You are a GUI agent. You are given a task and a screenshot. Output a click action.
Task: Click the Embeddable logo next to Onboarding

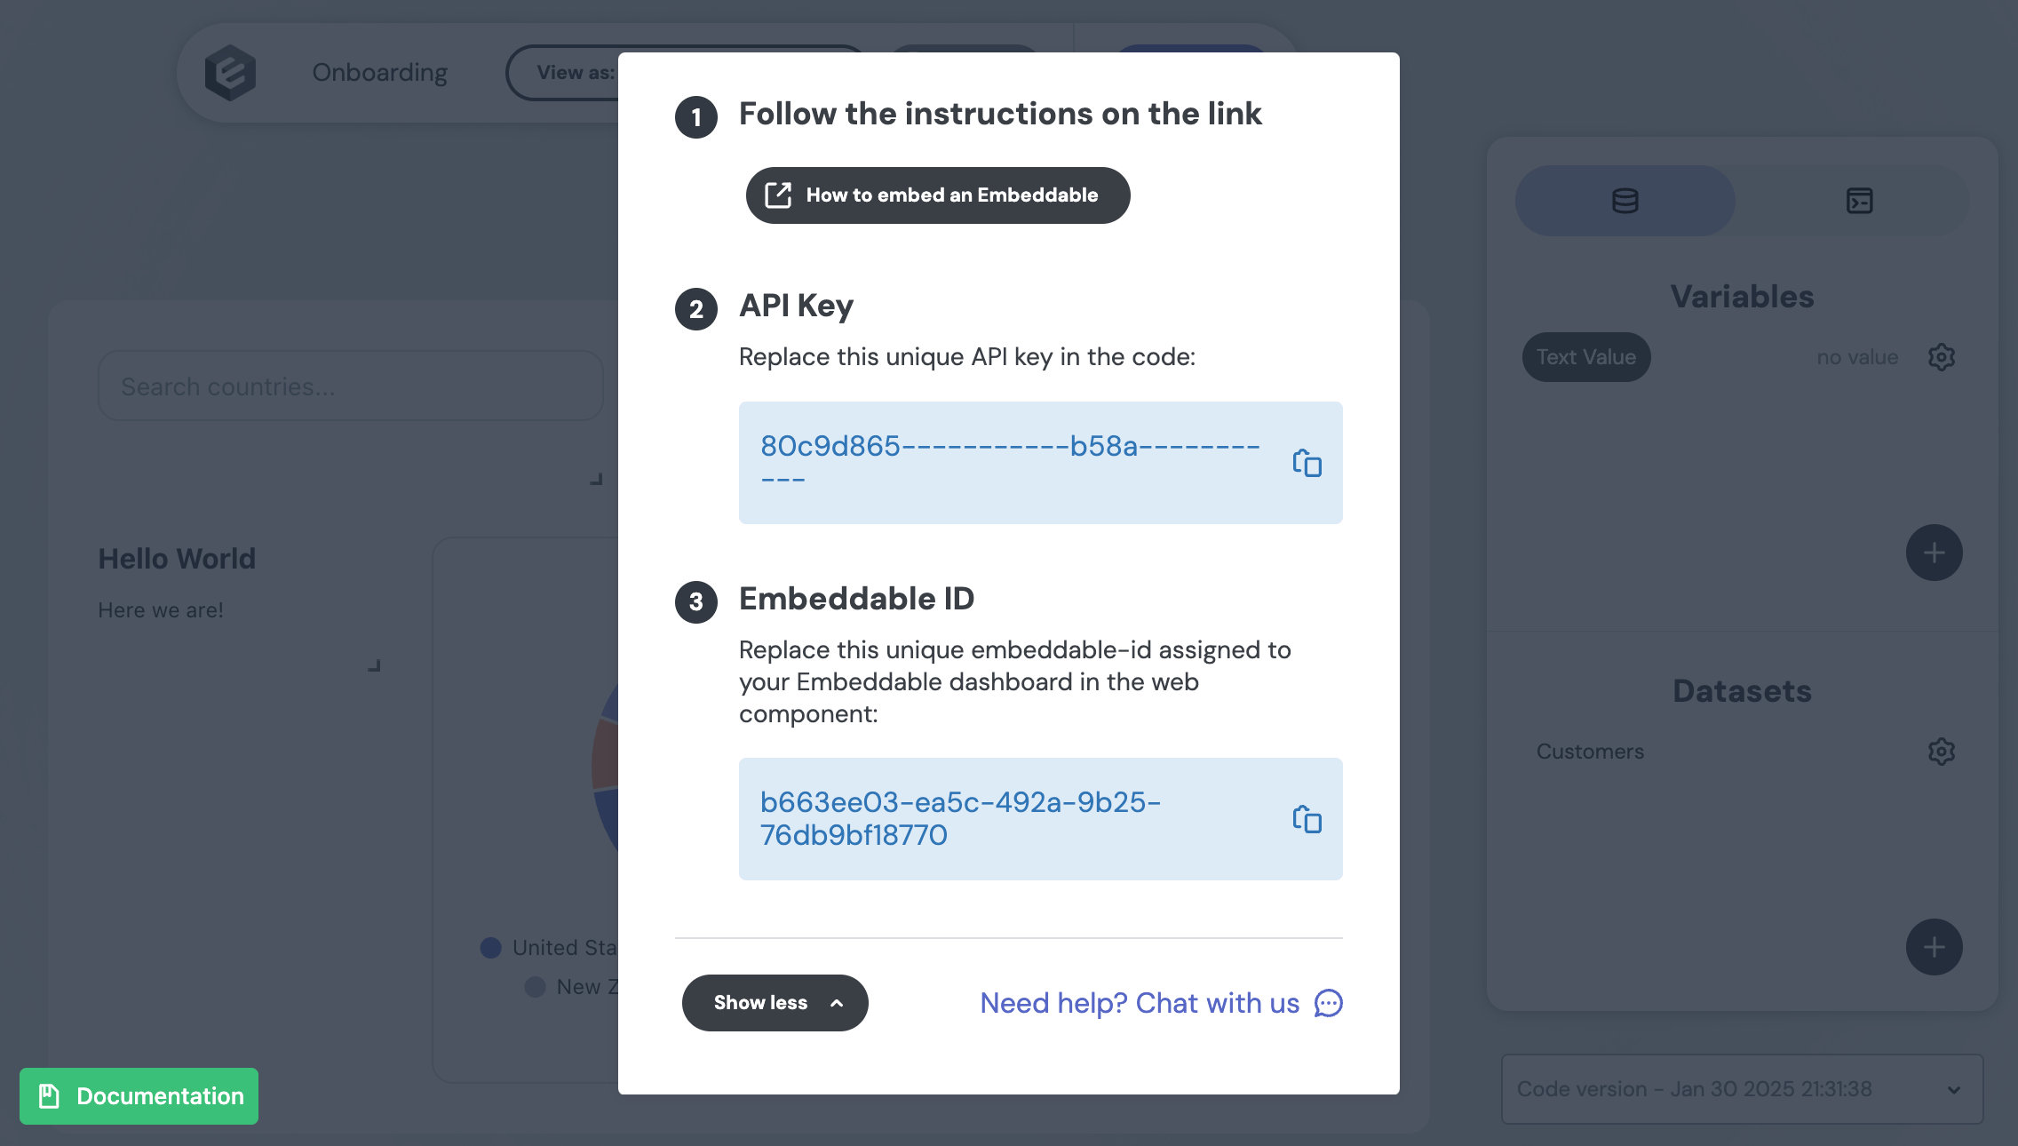tap(231, 72)
